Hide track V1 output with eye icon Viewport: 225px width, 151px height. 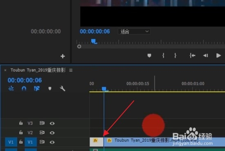[52, 142]
